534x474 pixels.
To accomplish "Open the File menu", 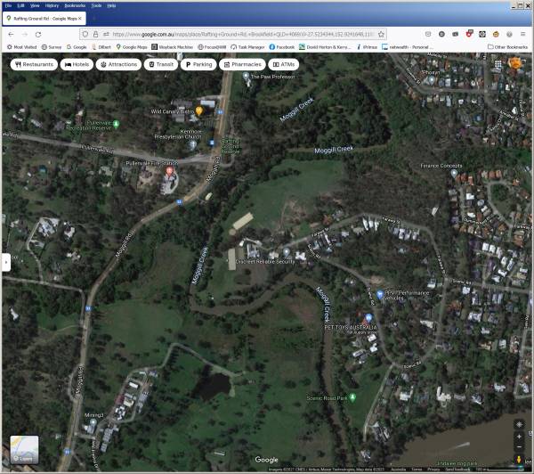I will [8, 5].
